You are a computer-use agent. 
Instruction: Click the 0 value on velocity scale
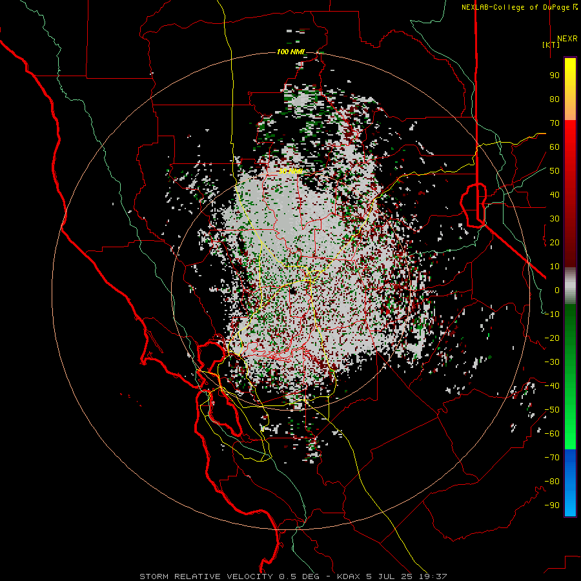[x=557, y=290]
